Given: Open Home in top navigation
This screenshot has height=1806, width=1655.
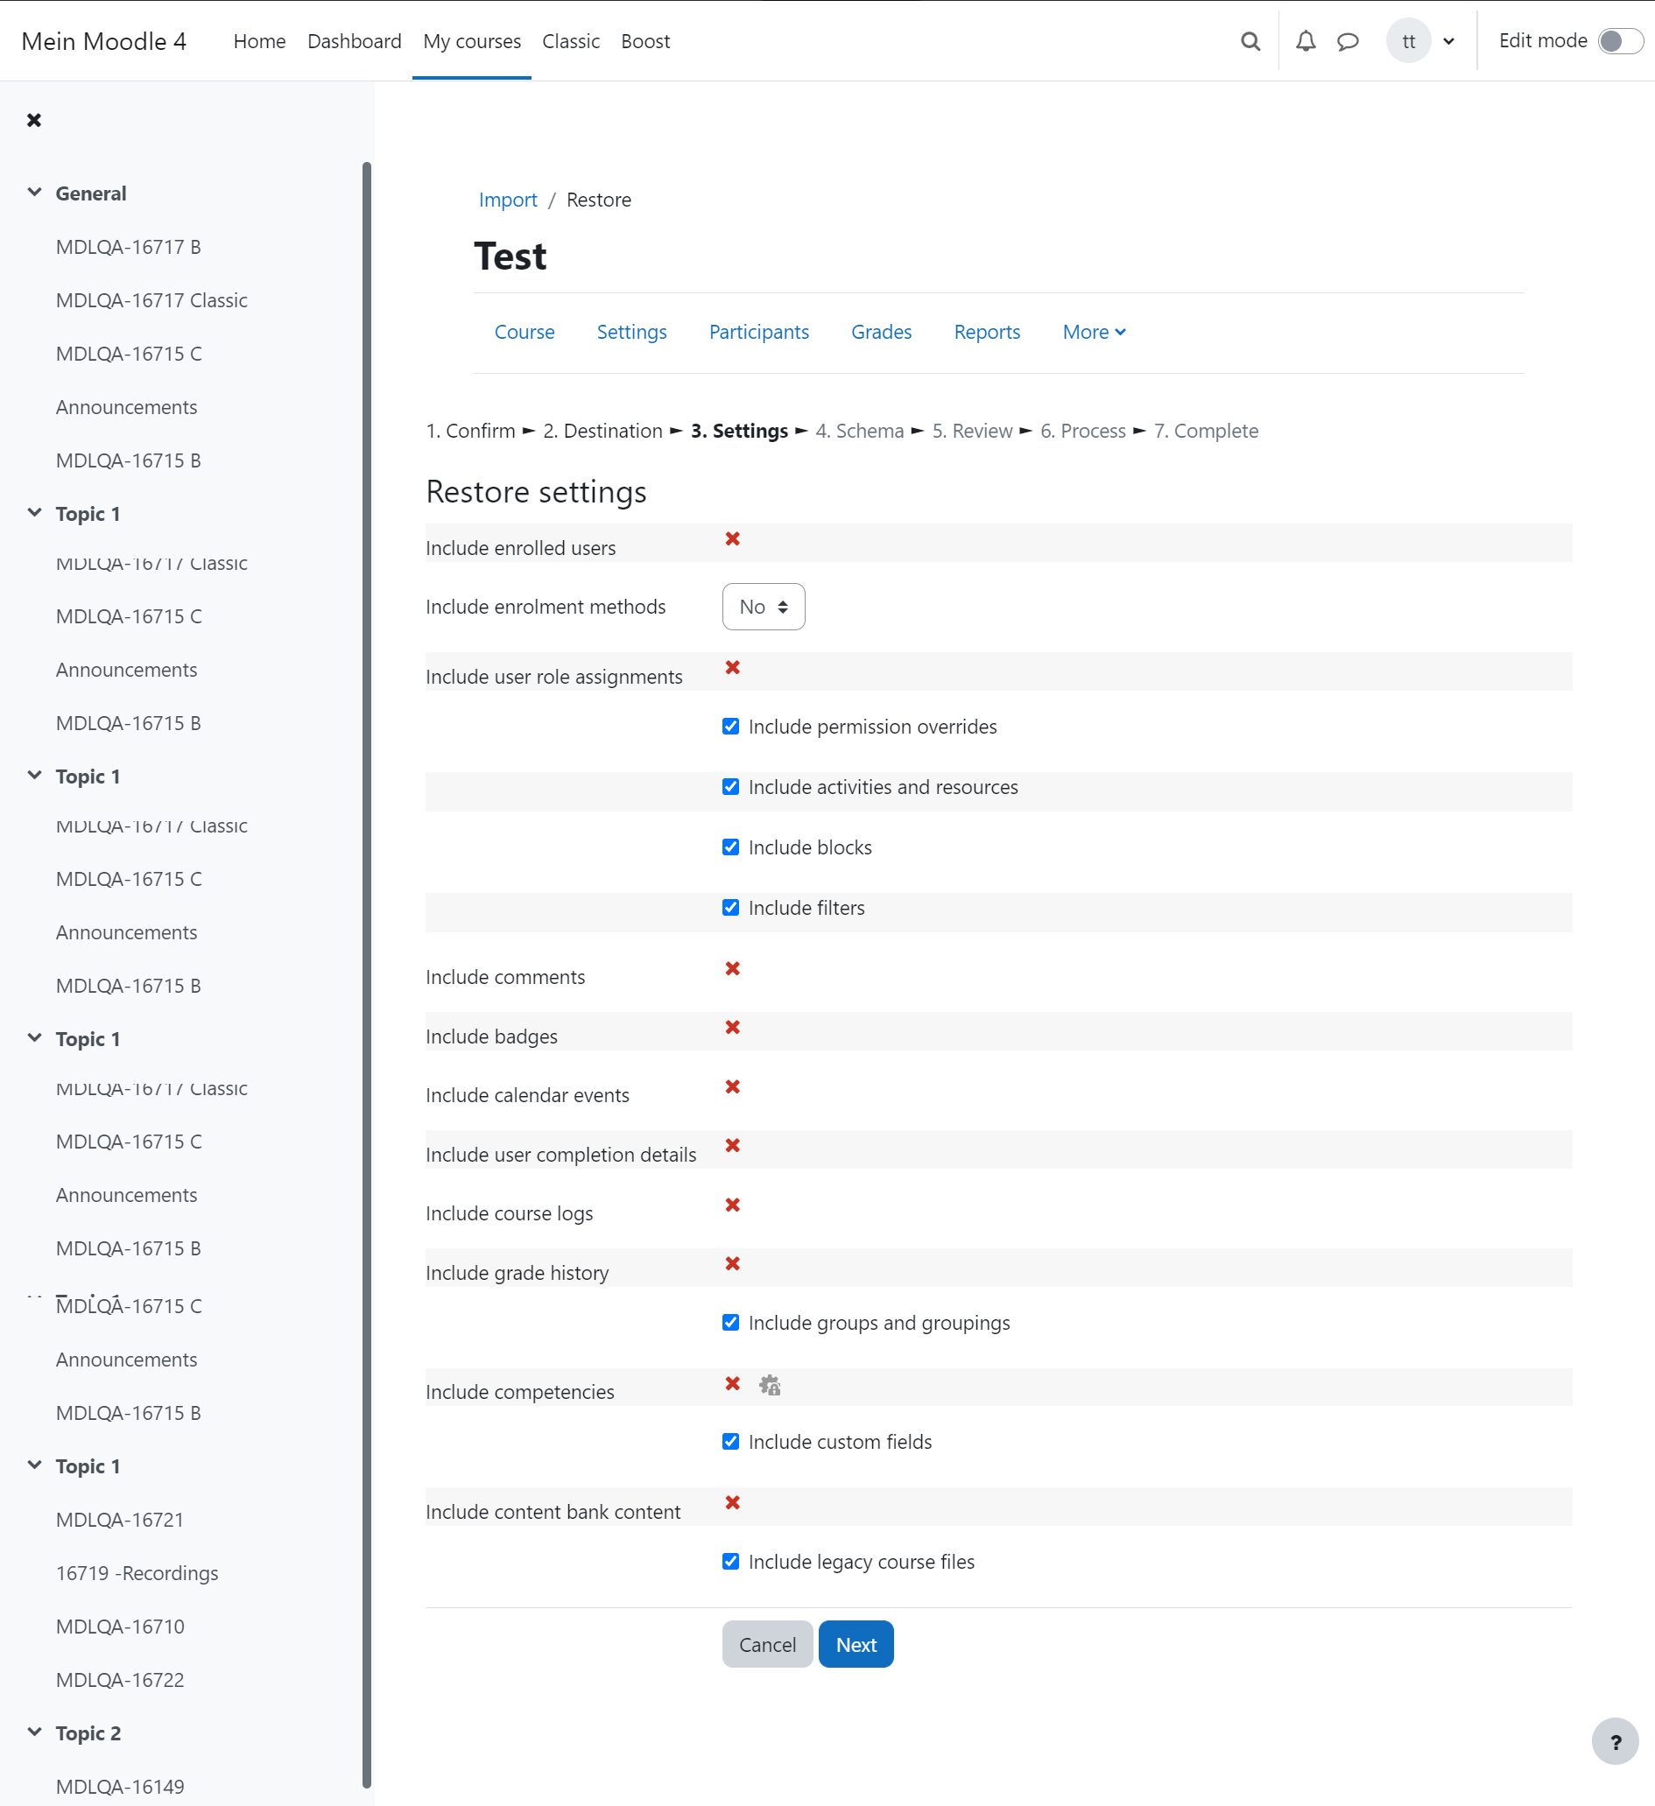Looking at the screenshot, I should click(x=260, y=41).
